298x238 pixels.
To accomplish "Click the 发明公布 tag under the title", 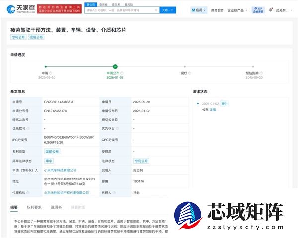I will (x=36, y=37).
